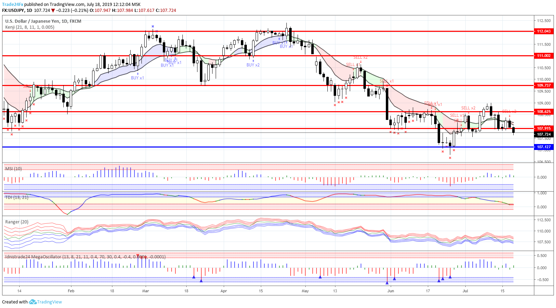Click the 108.625 red price label
Viewport: 556px width, 308px height.
543,112
